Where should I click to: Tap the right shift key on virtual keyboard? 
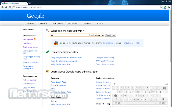[163, 99]
